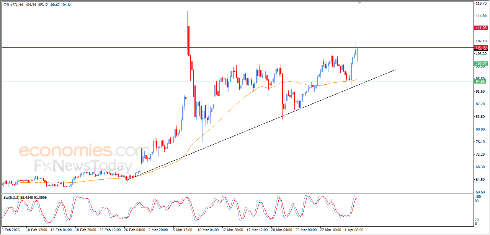Click the 1 Apr 08:00 date label

tap(353, 230)
